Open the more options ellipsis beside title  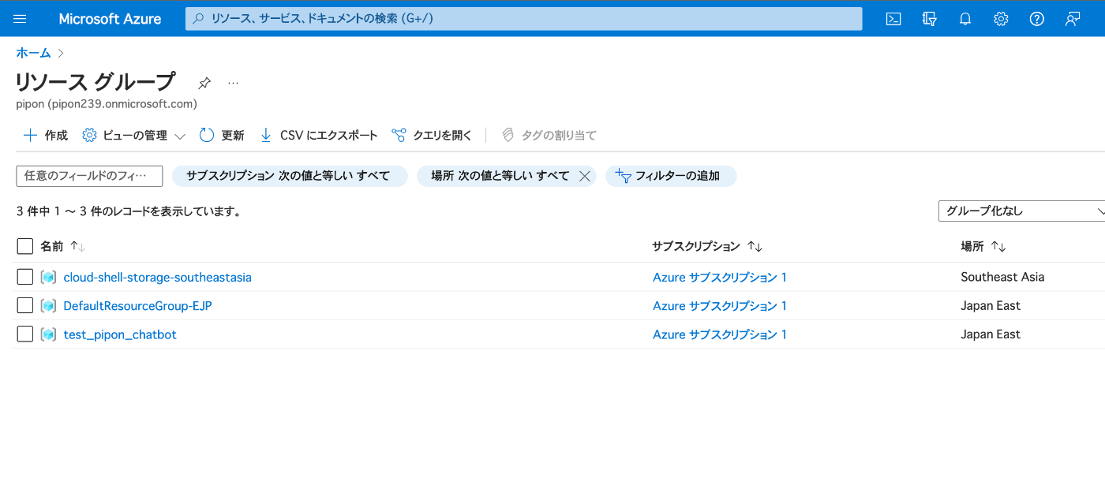(x=233, y=82)
